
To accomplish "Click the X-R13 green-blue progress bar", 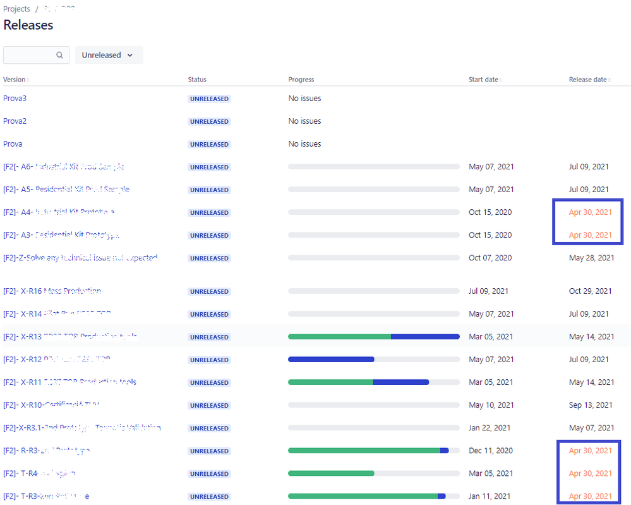I will (x=374, y=337).
